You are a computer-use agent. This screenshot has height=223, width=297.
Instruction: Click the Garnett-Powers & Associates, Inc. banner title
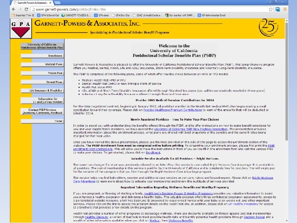coord(87,24)
